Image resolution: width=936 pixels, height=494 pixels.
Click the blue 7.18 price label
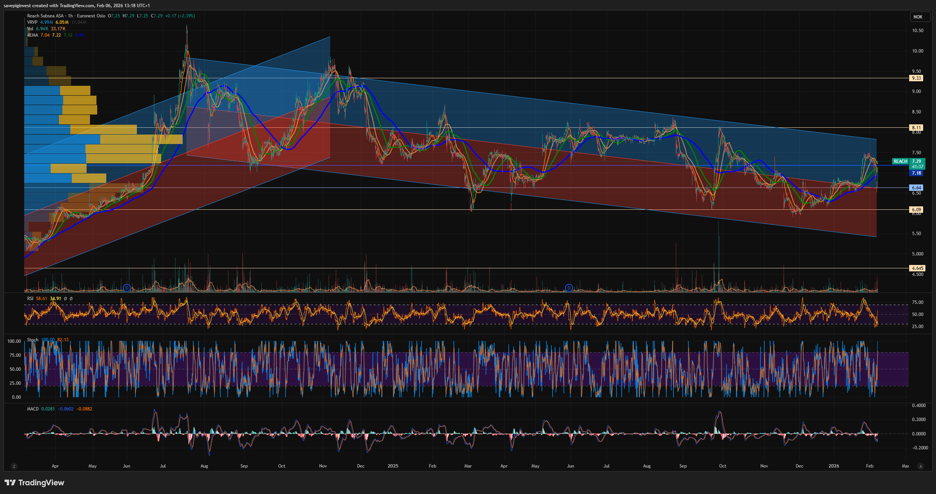pyautogui.click(x=916, y=173)
